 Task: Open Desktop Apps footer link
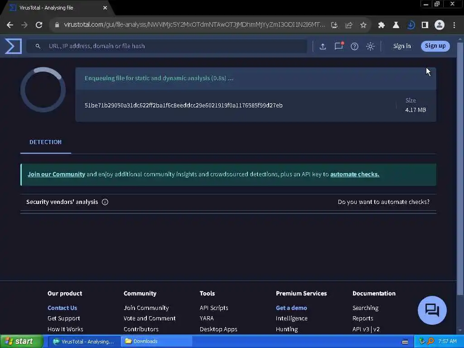click(218, 329)
